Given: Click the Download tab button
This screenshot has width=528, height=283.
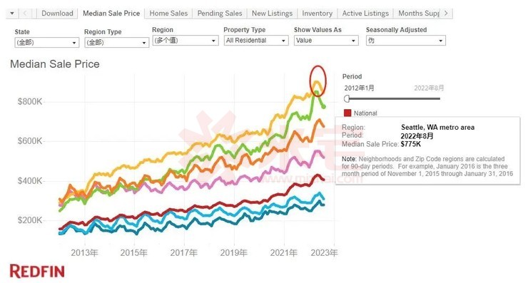Looking at the screenshot, I should [x=57, y=14].
